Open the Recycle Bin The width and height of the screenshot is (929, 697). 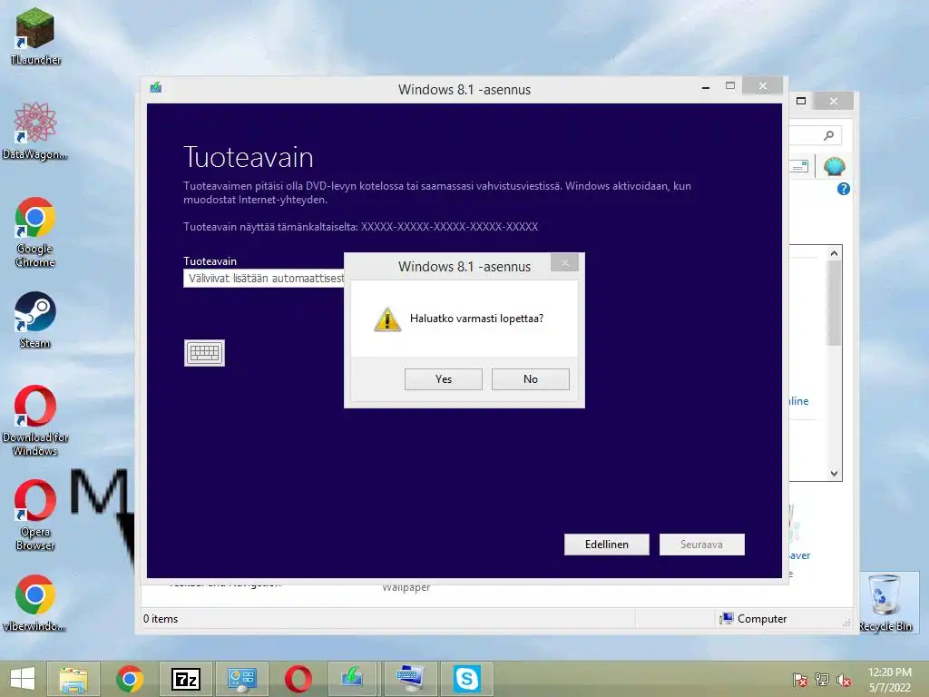(885, 603)
